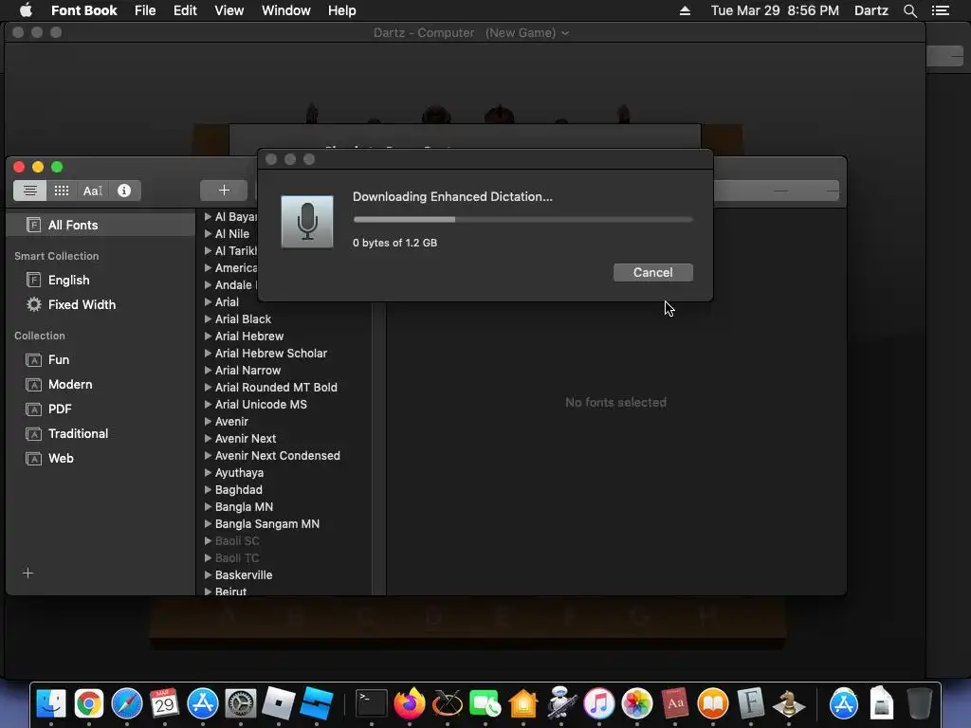The width and height of the screenshot is (971, 728).
Task: Add a new collection with the sidebar plus
Action: [27, 573]
